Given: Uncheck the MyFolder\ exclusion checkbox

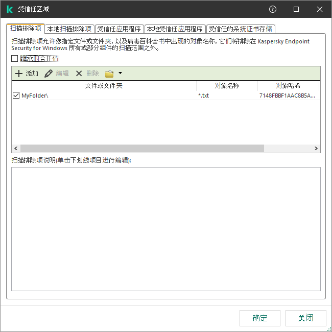Looking at the screenshot, I should coord(16,96).
